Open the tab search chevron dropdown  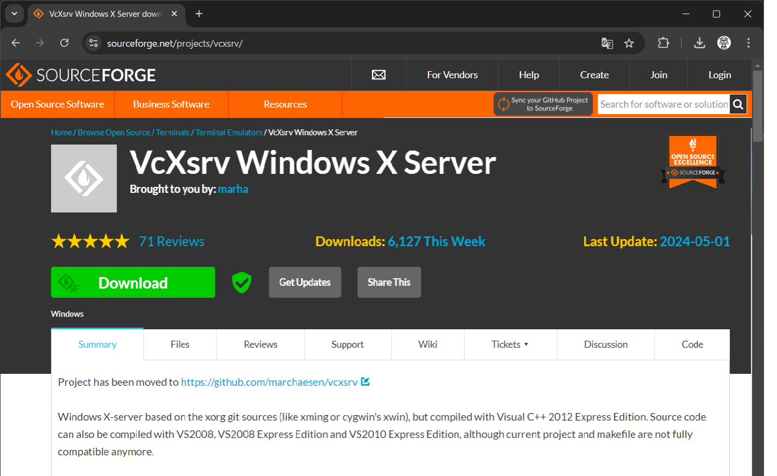(14, 14)
